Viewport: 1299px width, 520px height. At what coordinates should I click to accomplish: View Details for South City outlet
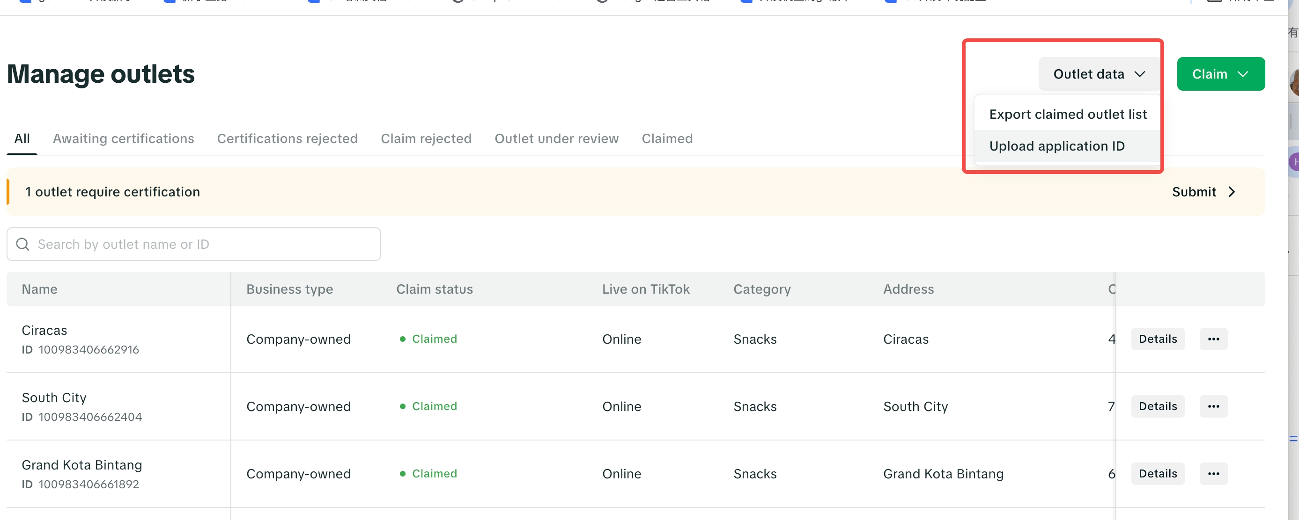click(1157, 406)
